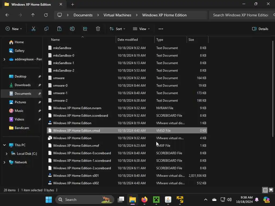Sort by the Date modified column
This screenshot has height=206, width=275.
[135, 40]
